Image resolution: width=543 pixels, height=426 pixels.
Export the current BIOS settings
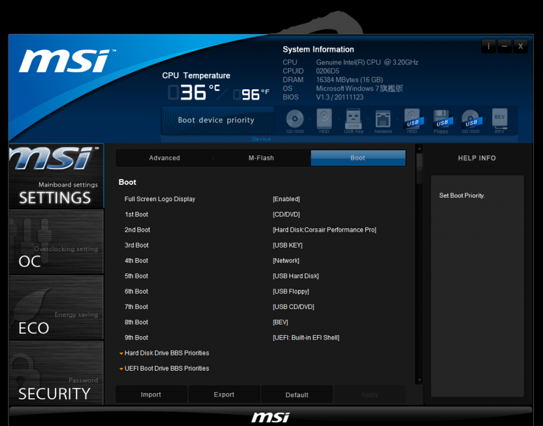(x=224, y=394)
